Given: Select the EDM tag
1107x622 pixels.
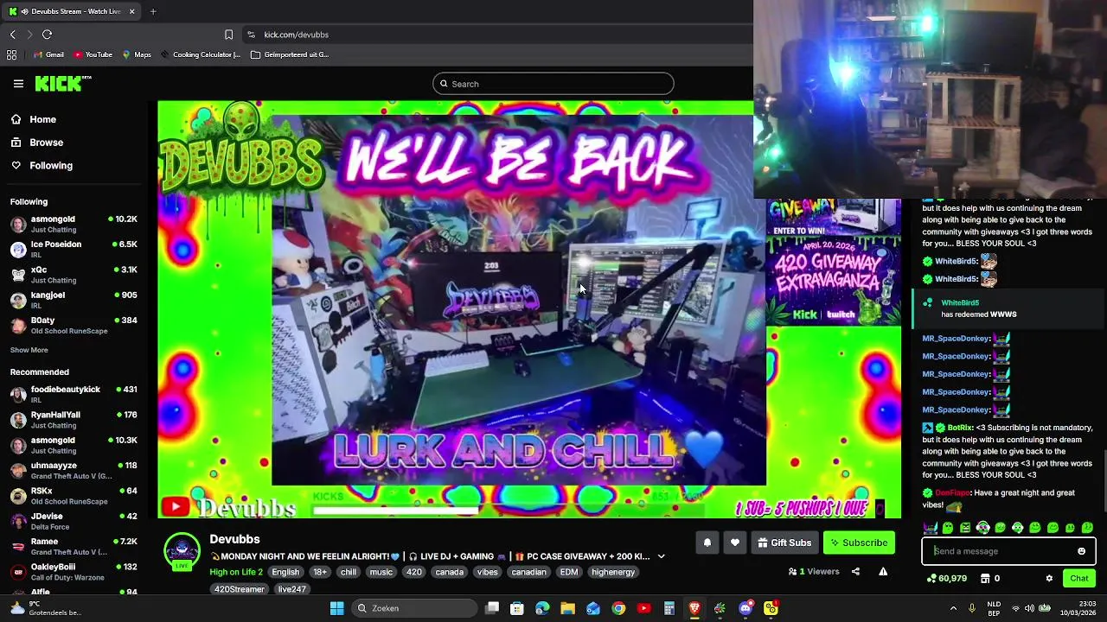Looking at the screenshot, I should coord(568,572).
